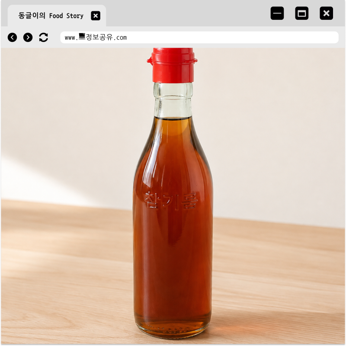Reload the current page
This screenshot has width=346, height=346.
click(x=44, y=37)
